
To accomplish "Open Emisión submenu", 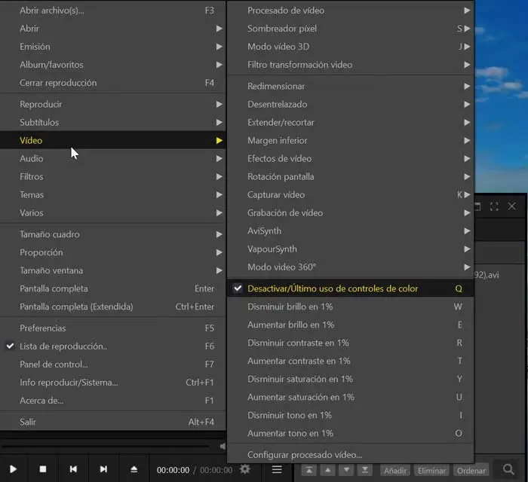I will 113,47.
